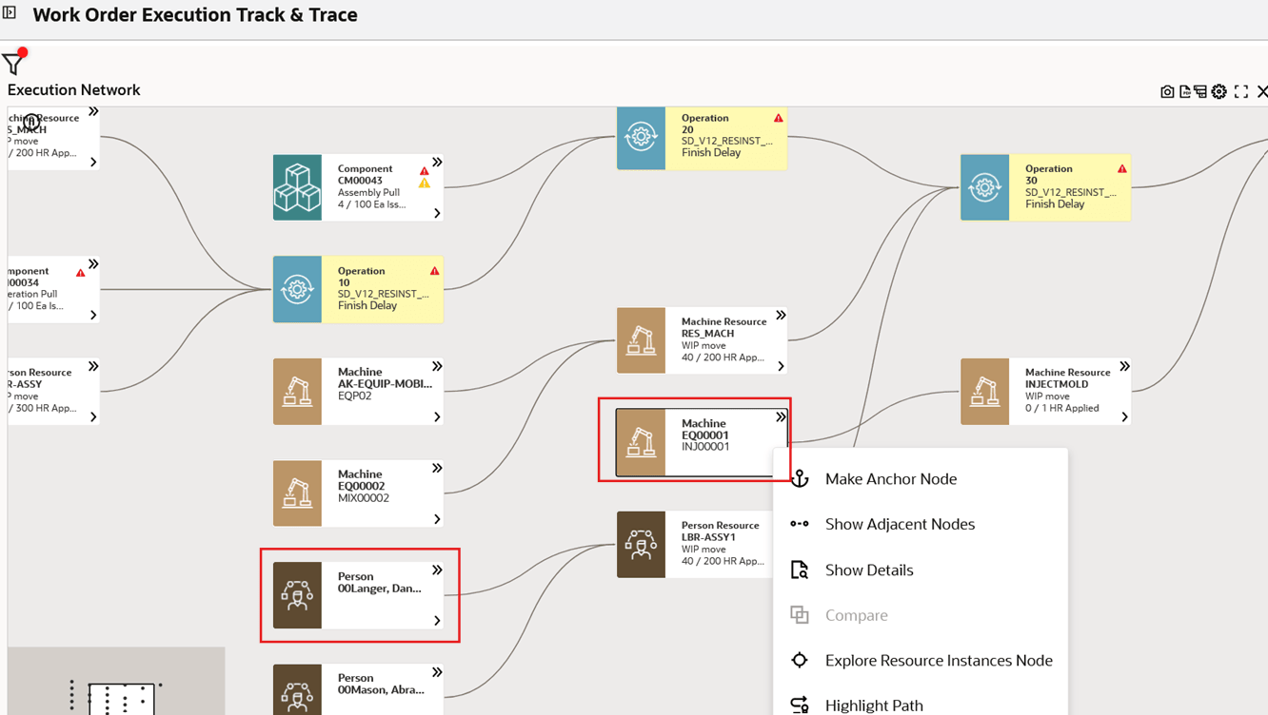This screenshot has width=1268, height=715.
Task: Click the Operation 10 gear icon
Action: pyautogui.click(x=297, y=289)
